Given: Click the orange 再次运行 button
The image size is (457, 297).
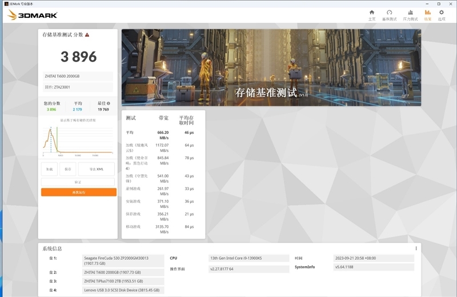Looking at the screenshot, I should pyautogui.click(x=79, y=192).
